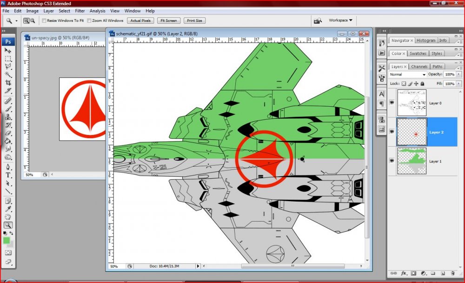This screenshot has height=283, width=465.
Task: Hide Layer 1 visibility eye
Action: point(392,161)
